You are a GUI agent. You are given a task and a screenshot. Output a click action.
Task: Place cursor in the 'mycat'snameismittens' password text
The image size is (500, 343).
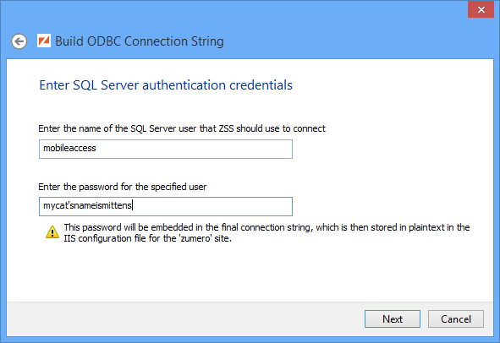(87, 206)
